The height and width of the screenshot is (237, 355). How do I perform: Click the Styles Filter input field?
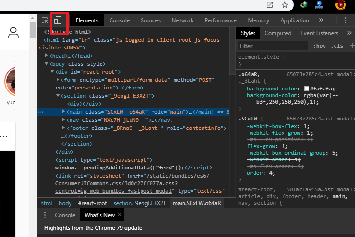[x=273, y=46]
